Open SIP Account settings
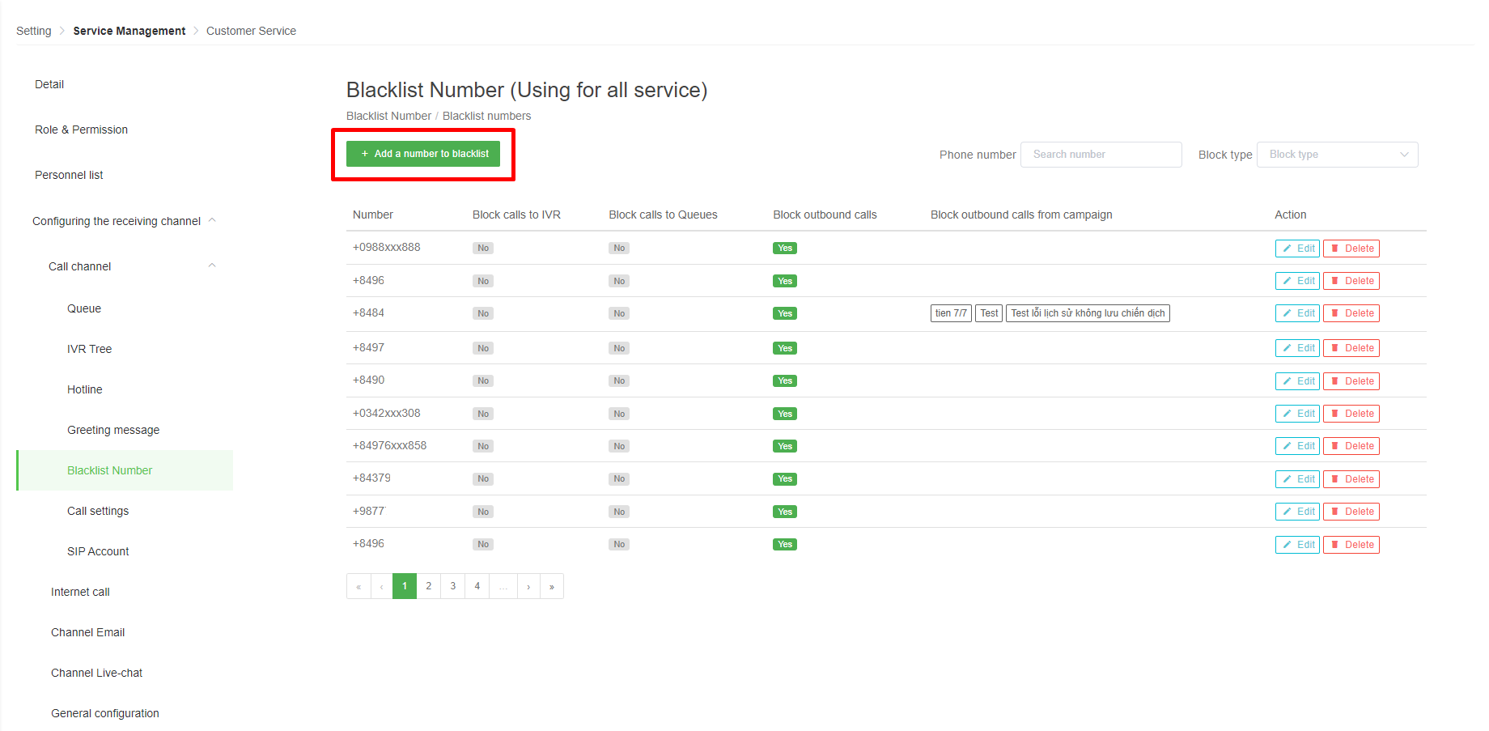The height and width of the screenshot is (731, 1489). (98, 551)
